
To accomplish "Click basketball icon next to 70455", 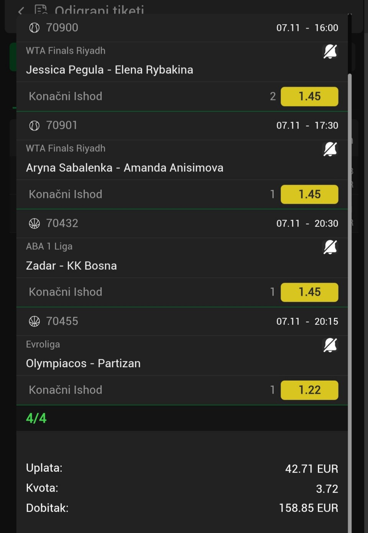I will tap(34, 321).
